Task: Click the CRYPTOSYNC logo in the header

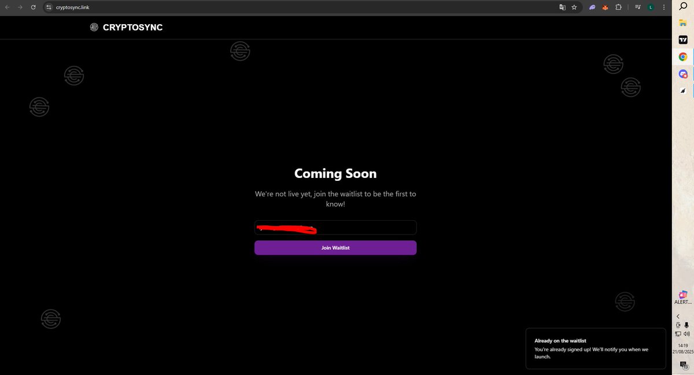Action: coord(127,27)
